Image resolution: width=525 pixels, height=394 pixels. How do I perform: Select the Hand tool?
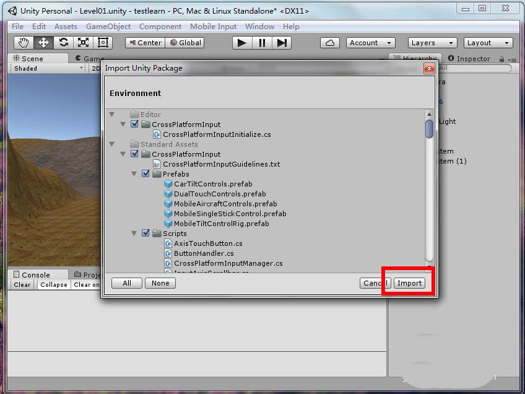24,43
